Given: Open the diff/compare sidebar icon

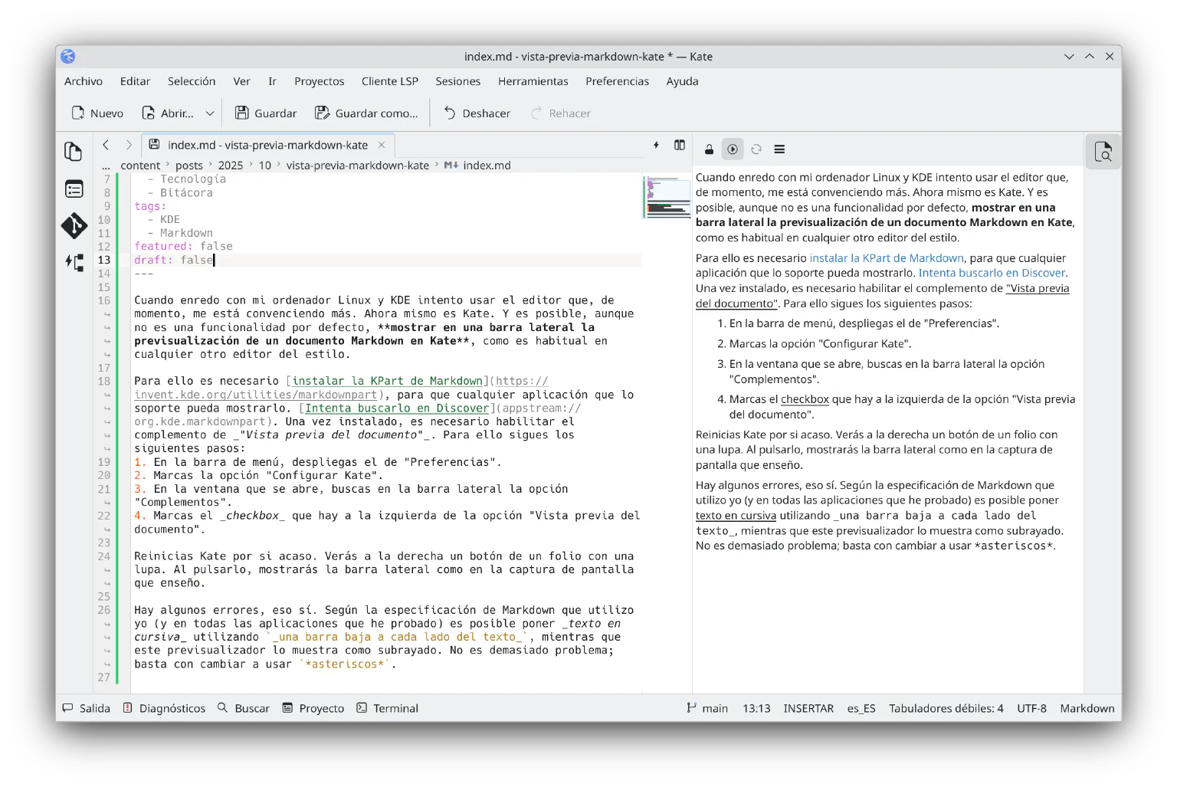Looking at the screenshot, I should [x=74, y=263].
